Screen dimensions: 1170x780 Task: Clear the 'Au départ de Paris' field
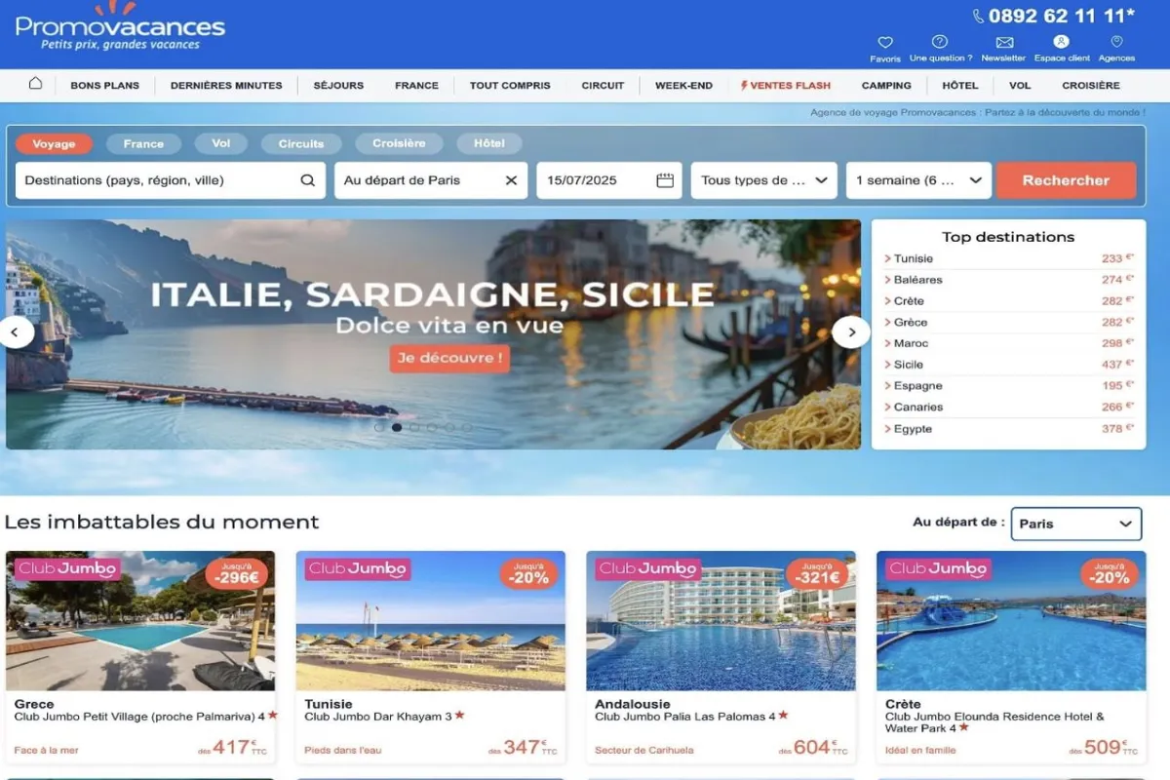[x=511, y=180]
